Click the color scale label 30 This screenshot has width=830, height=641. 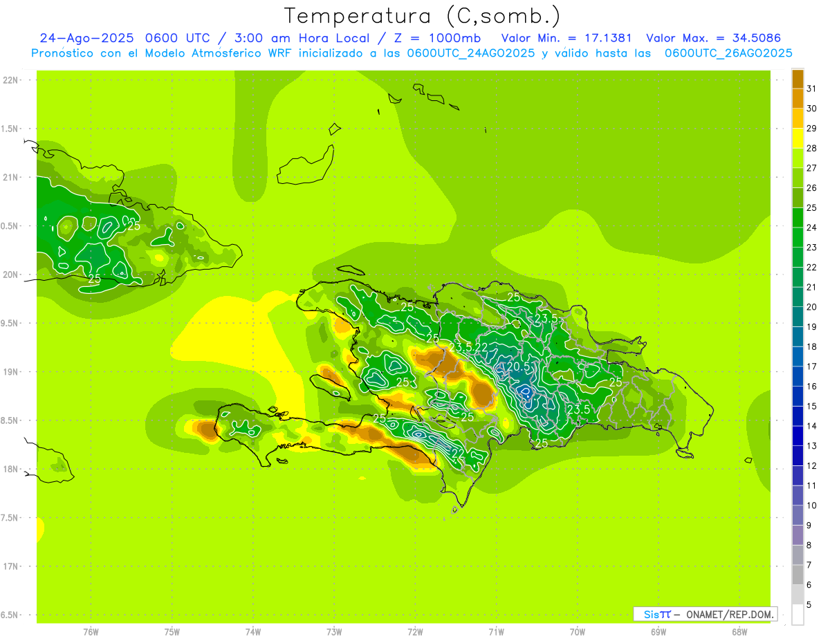click(x=811, y=109)
